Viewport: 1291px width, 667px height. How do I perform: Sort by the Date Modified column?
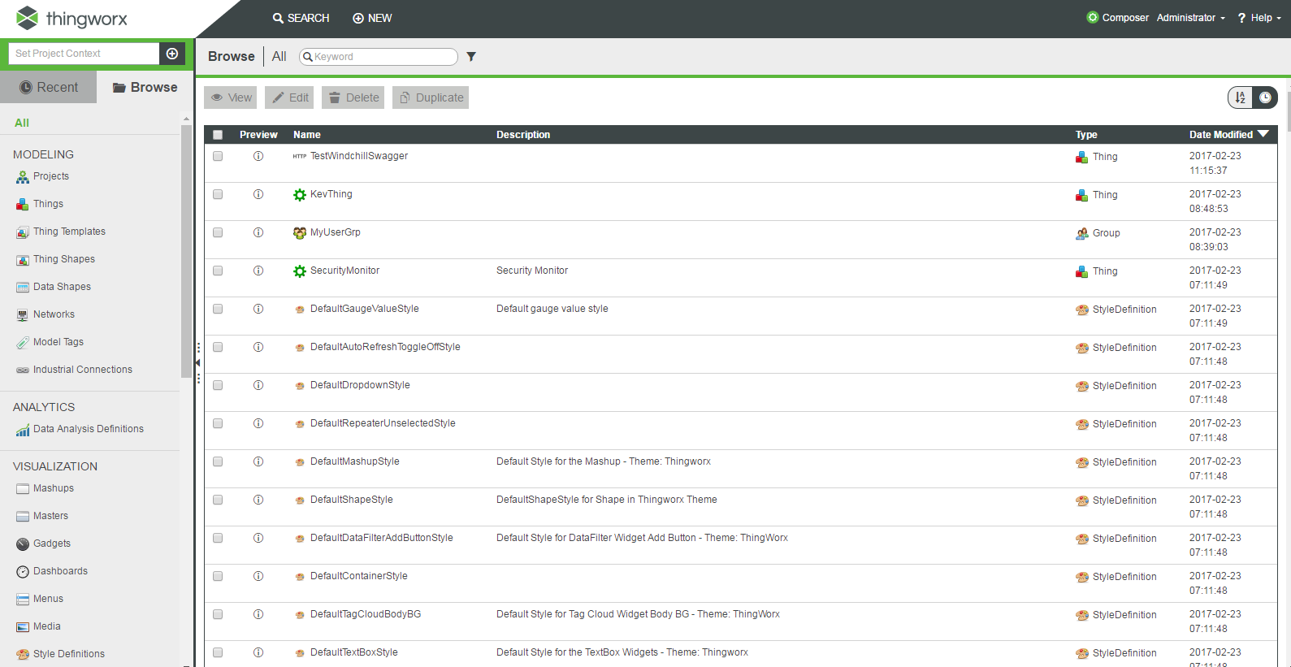click(1228, 135)
